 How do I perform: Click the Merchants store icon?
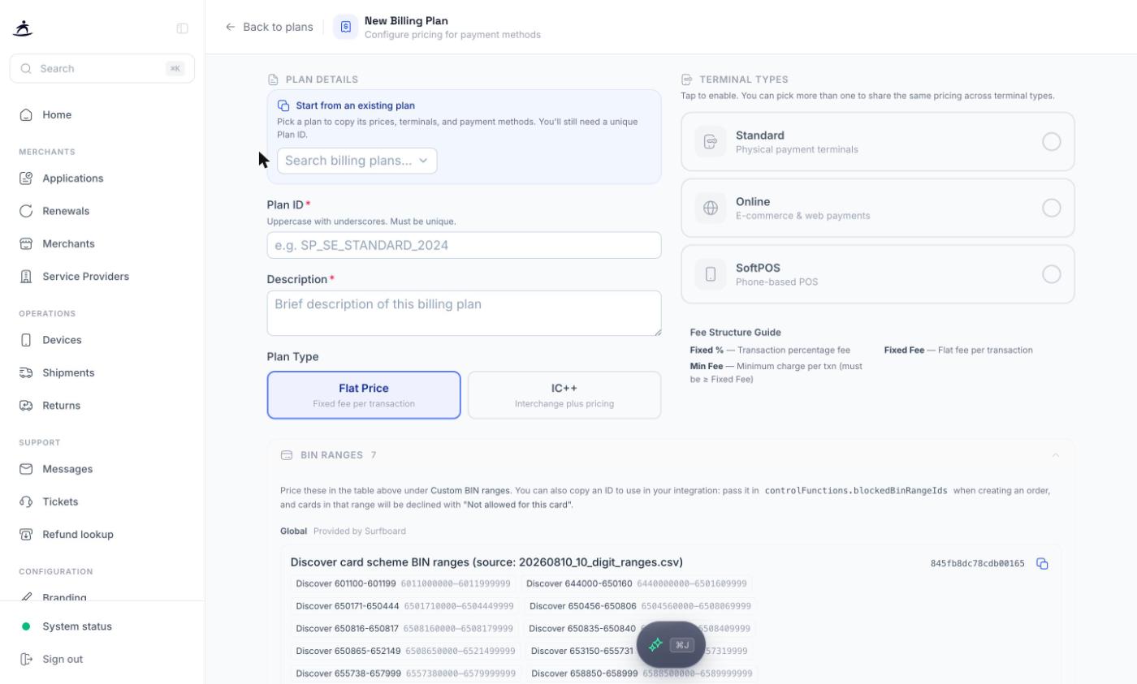click(26, 244)
